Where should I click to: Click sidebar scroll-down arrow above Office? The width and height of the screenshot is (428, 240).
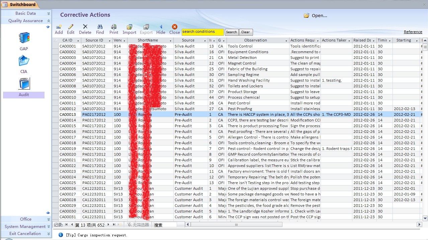[x=48, y=213]
